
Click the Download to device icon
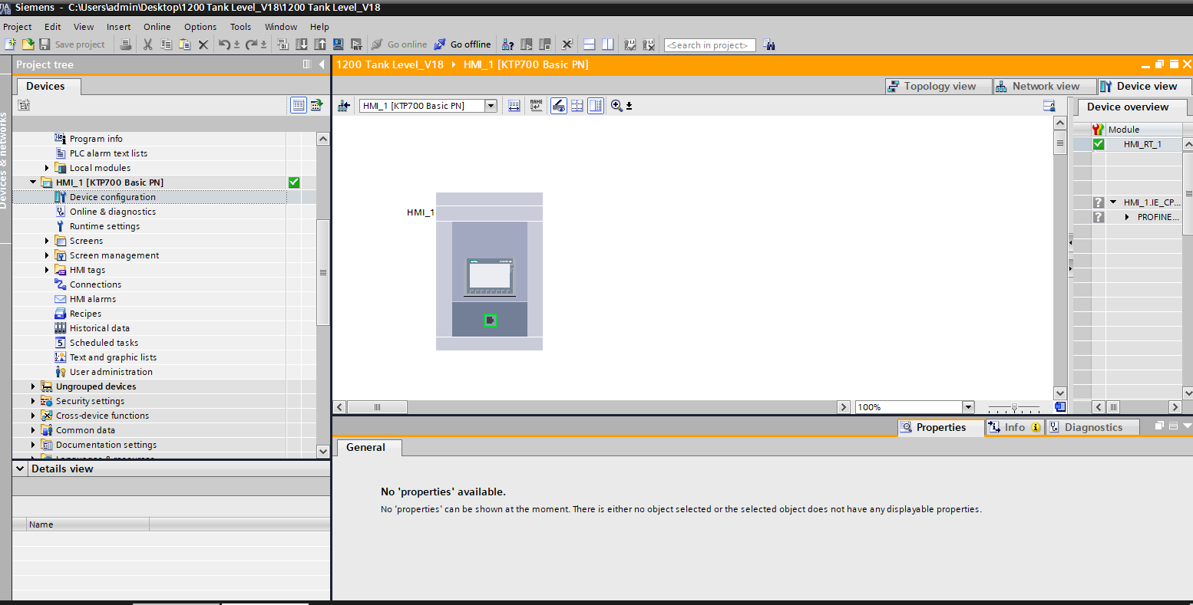(302, 44)
